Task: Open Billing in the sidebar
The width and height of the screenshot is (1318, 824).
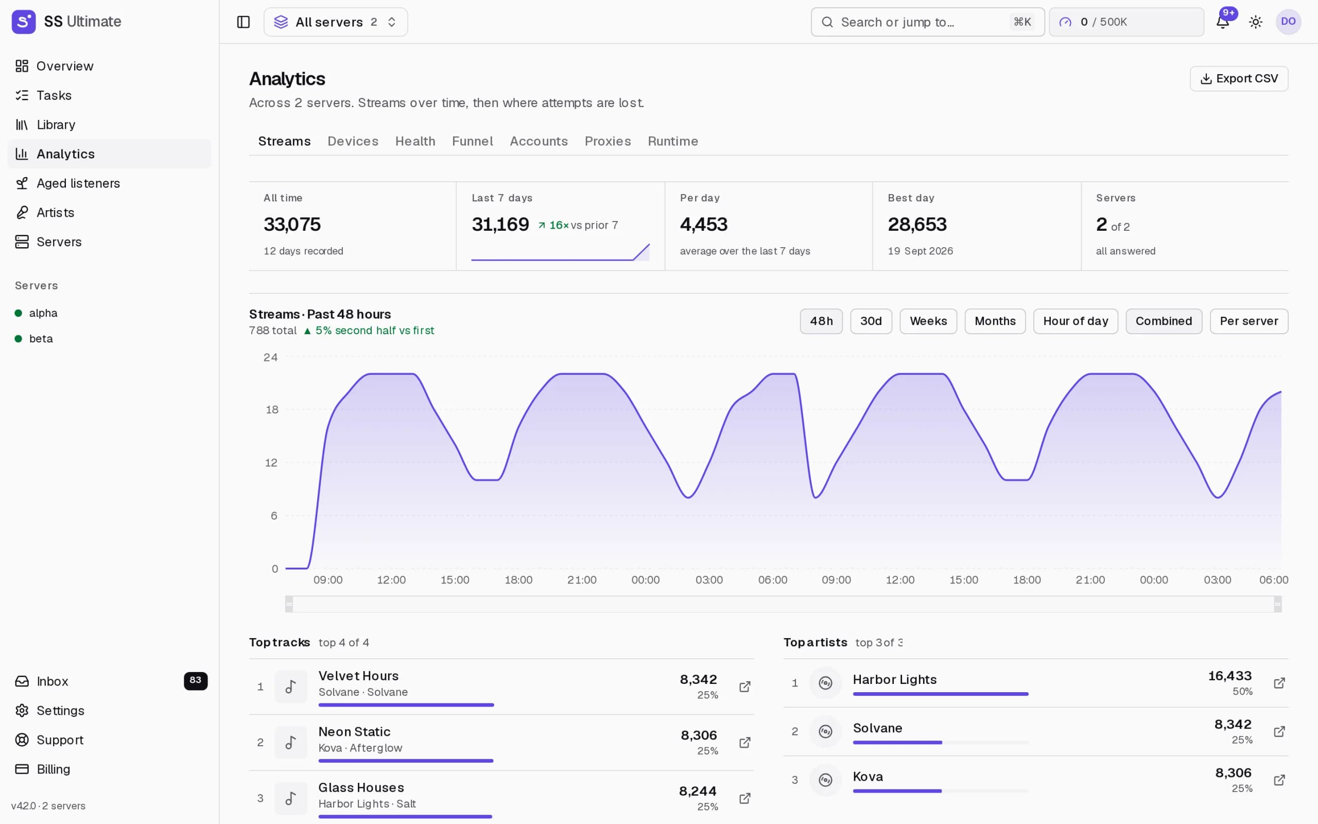Action: click(110, 769)
